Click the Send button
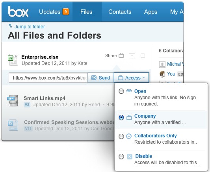The image size is (210, 172). pos(100,78)
